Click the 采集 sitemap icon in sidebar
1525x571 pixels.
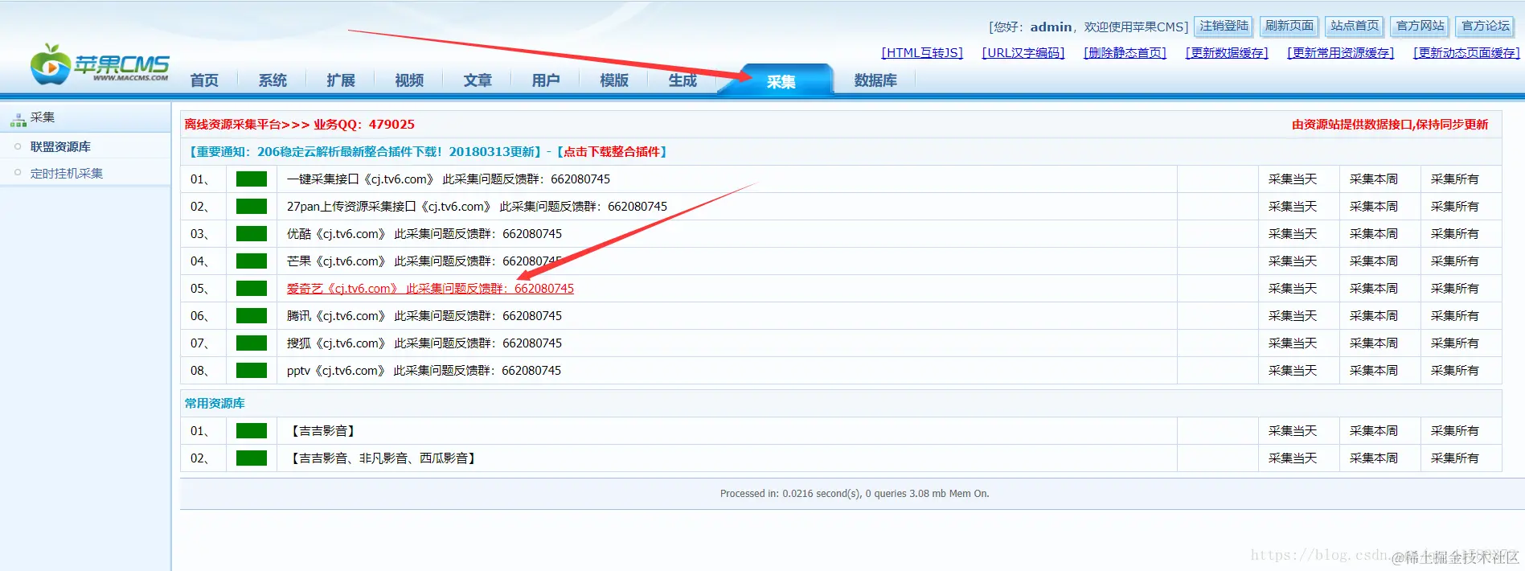click(18, 120)
